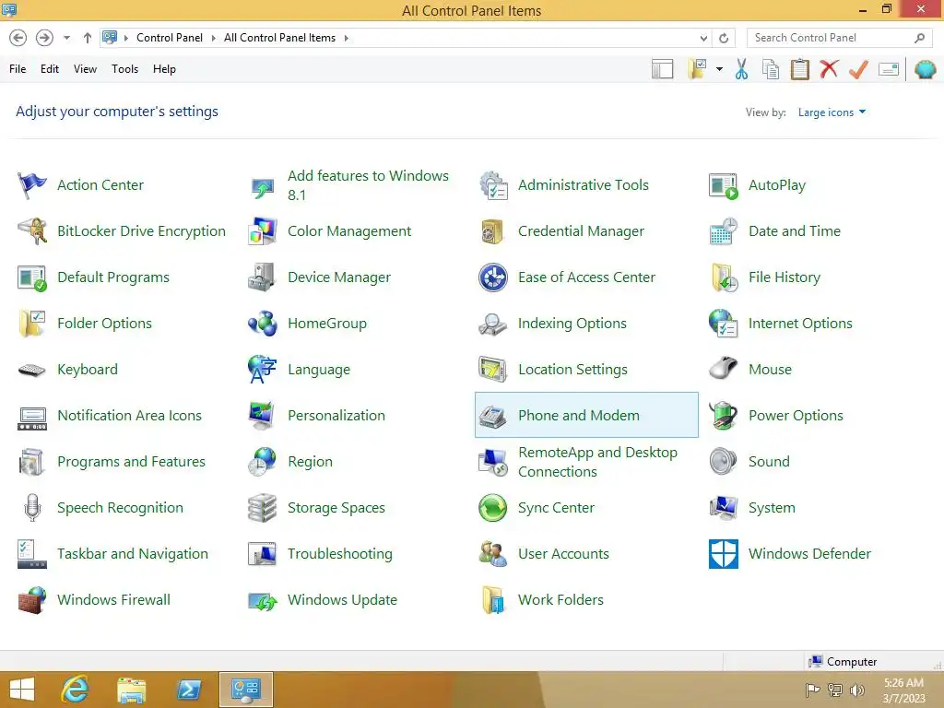Click the Back navigation button
944x708 pixels.
click(x=18, y=38)
